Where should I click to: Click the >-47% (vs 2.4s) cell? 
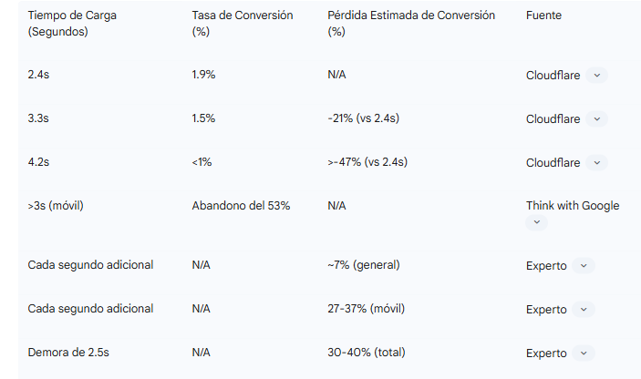(367, 162)
